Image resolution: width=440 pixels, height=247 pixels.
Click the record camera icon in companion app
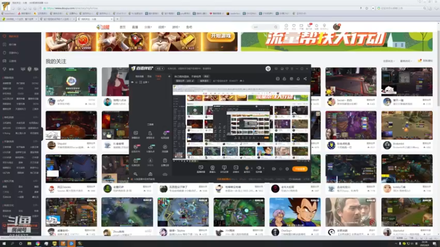pyautogui.click(x=273, y=169)
